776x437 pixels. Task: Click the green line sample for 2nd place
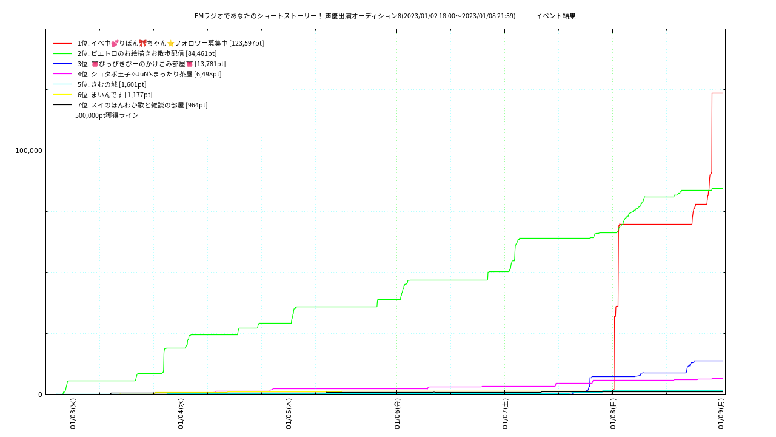click(x=62, y=53)
